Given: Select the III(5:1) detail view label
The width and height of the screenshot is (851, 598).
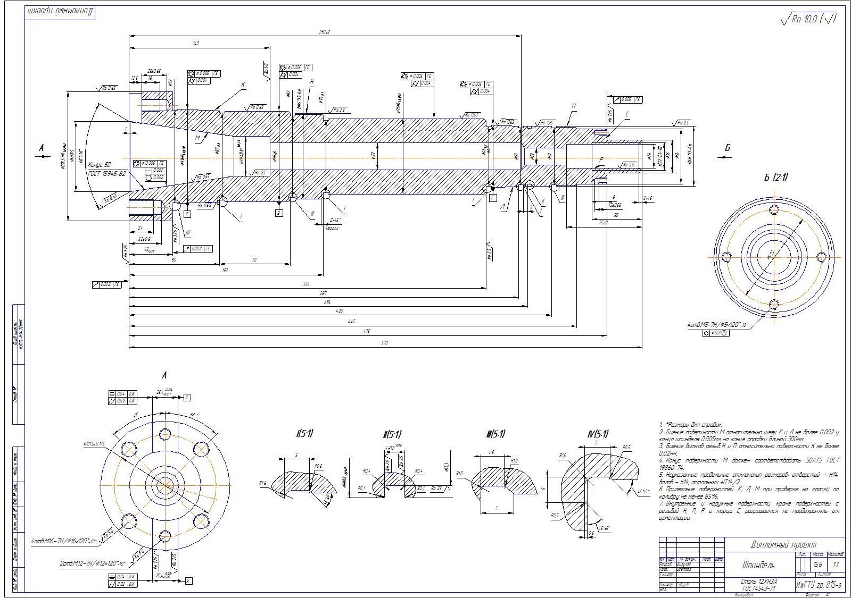Looking at the screenshot, I should click(495, 434).
